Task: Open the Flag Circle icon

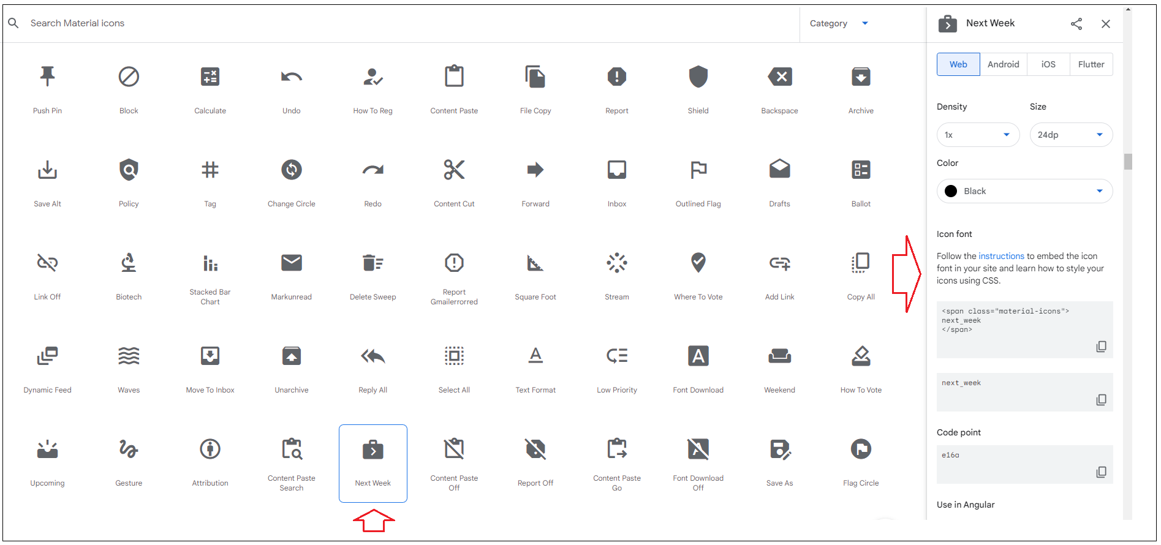Action: 861,449
